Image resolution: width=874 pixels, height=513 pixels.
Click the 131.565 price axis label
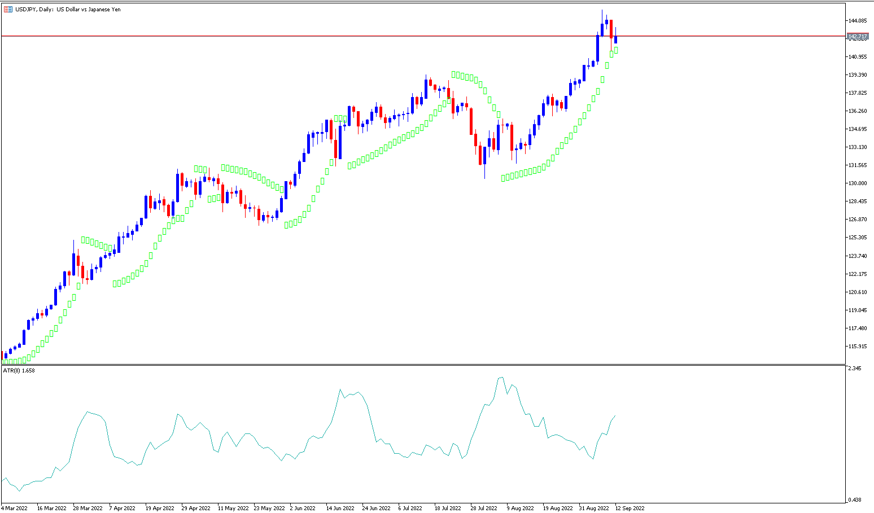click(858, 165)
